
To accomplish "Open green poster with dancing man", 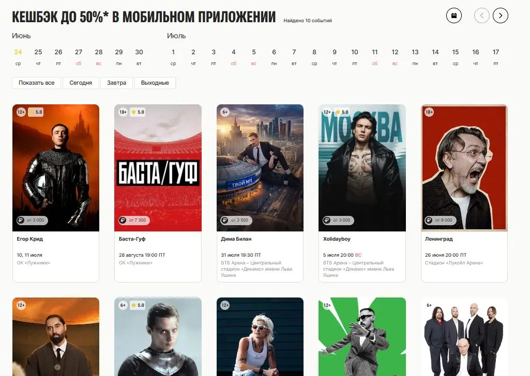I will [x=362, y=337].
